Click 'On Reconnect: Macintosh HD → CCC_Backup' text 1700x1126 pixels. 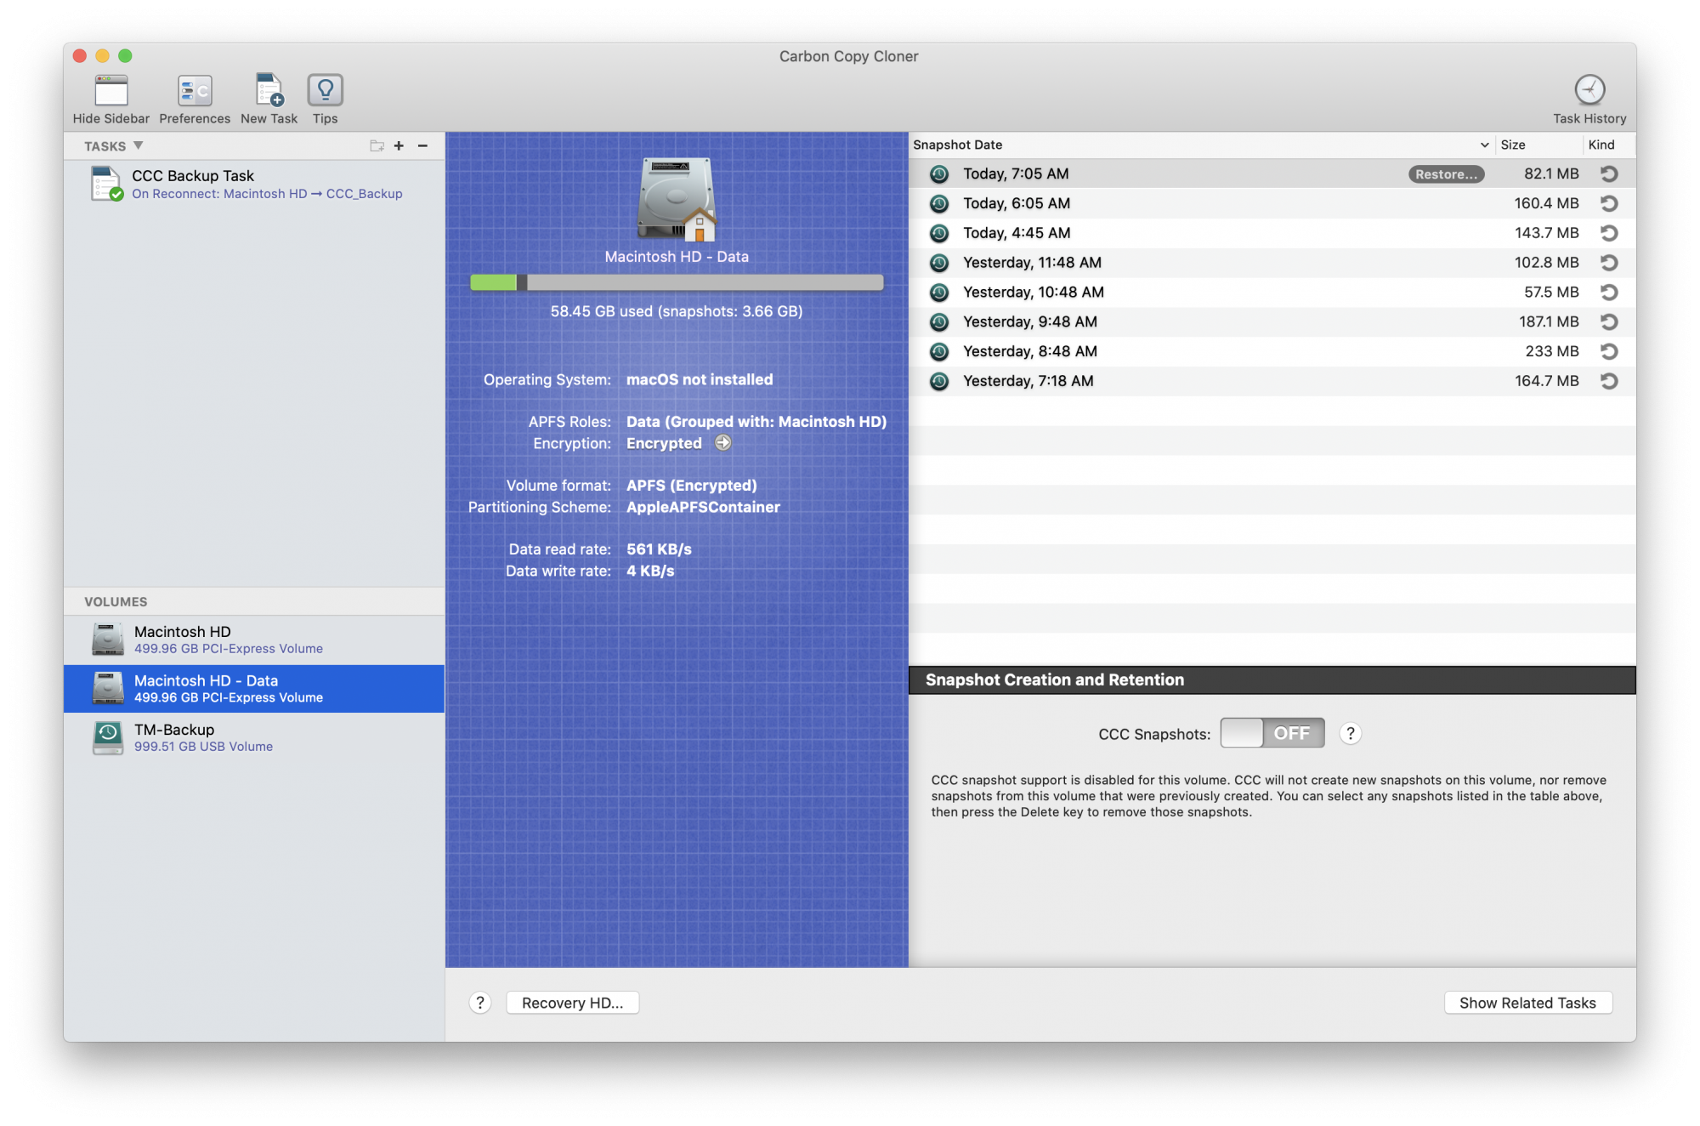pos(267,194)
